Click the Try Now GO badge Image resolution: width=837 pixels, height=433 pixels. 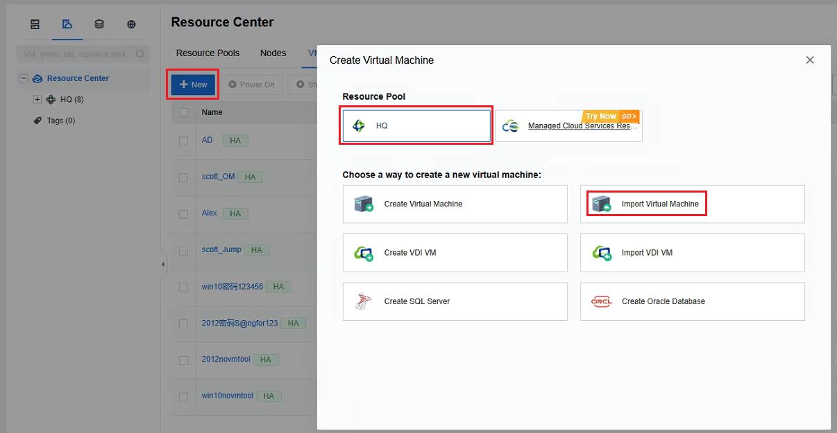tap(611, 116)
